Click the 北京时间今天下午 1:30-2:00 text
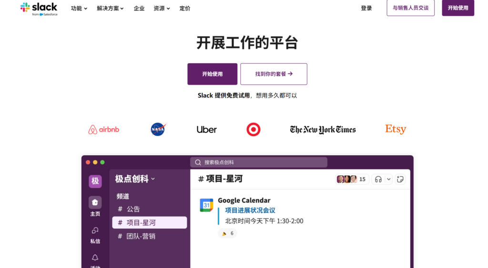Viewport: 488px width, 268px height. pos(264,221)
